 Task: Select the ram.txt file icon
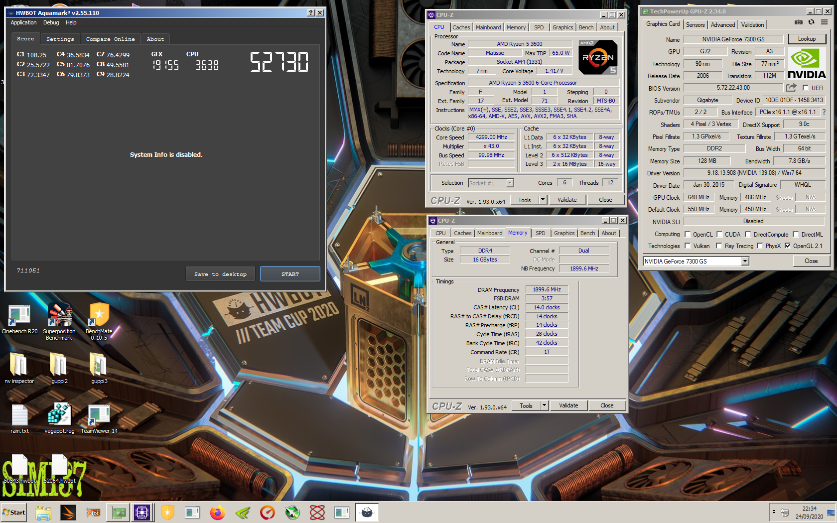point(19,414)
